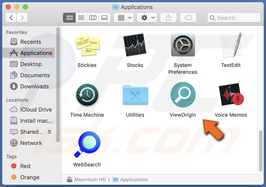Click the sidebar scrollbar
Viewport: 266px width, 187px height.
(58, 84)
